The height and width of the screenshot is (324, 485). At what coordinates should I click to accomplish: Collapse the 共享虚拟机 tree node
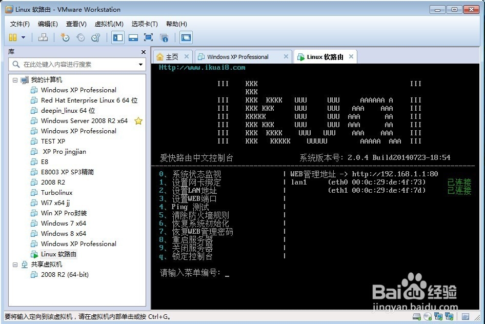click(x=15, y=265)
